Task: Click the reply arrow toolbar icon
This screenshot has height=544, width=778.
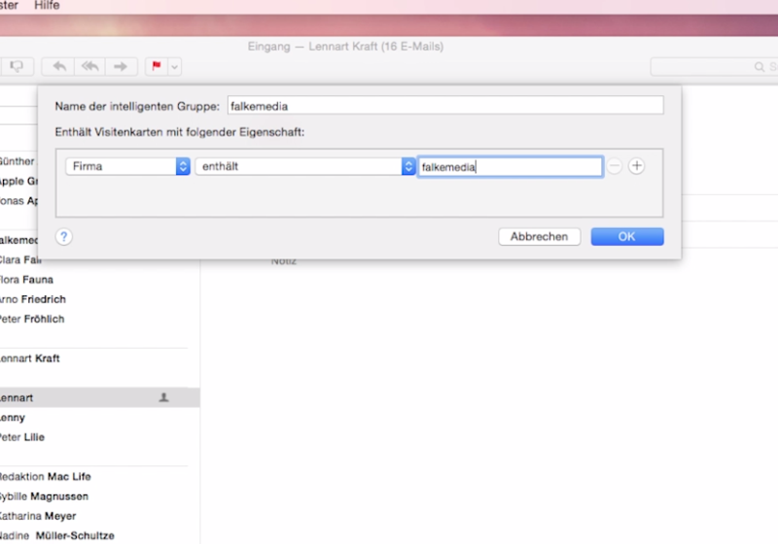Action: 59,66
